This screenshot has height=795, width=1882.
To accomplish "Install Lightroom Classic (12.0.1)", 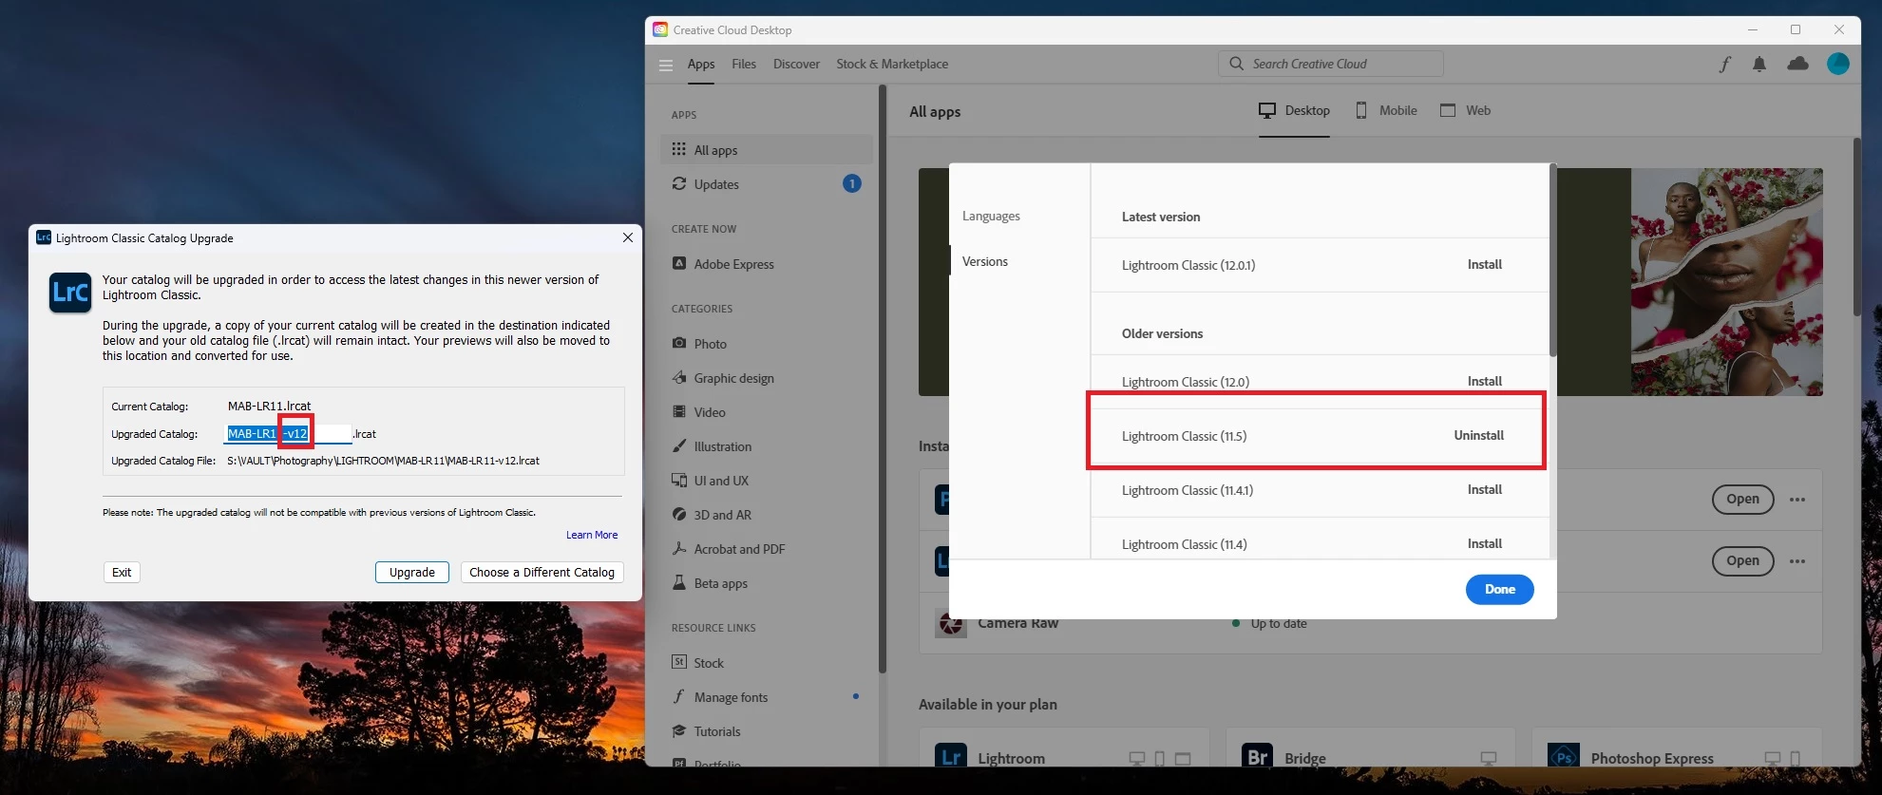I will [x=1484, y=264].
